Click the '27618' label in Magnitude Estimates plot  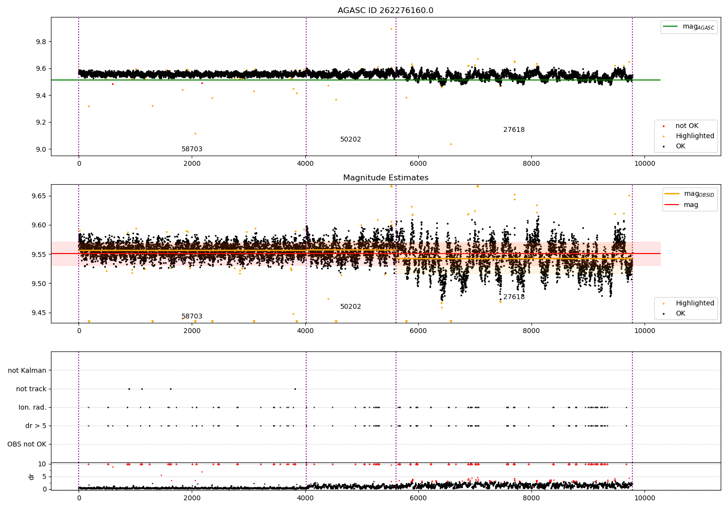[x=513, y=297]
